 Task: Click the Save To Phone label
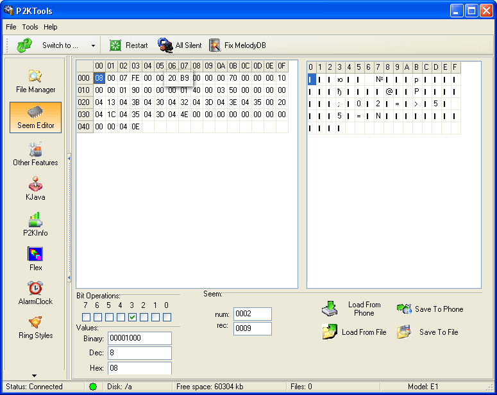pyautogui.click(x=439, y=309)
